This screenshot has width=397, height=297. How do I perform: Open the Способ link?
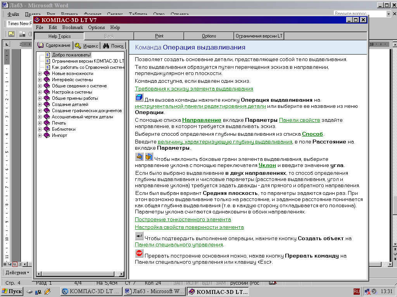pos(312,134)
